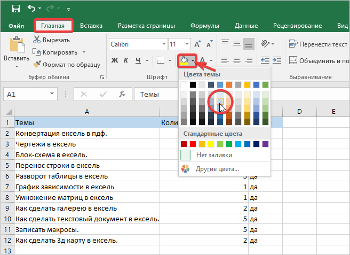Viewport: 350px width, 255px height.
Task: Select the Format Painter (Формат по образцу) brush
Action: pyautogui.click(x=37, y=64)
